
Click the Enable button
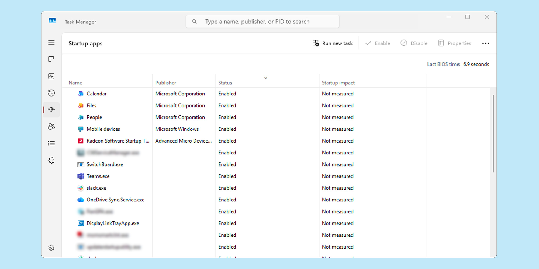[x=378, y=43]
